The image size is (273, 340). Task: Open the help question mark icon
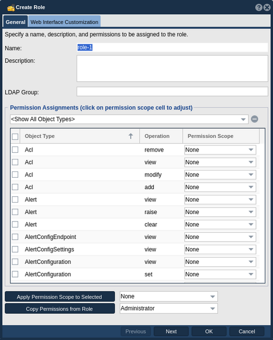click(x=258, y=7)
